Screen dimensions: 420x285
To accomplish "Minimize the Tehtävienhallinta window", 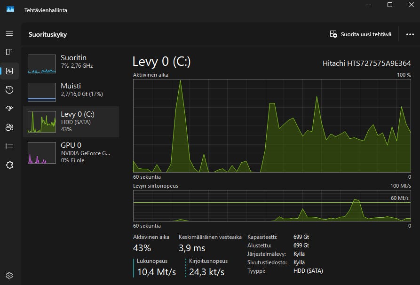I will pos(369,5).
